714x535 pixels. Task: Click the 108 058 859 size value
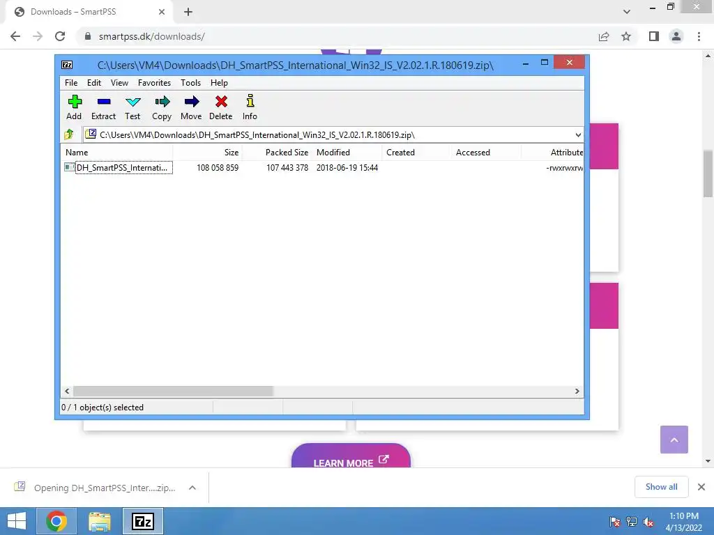point(218,168)
